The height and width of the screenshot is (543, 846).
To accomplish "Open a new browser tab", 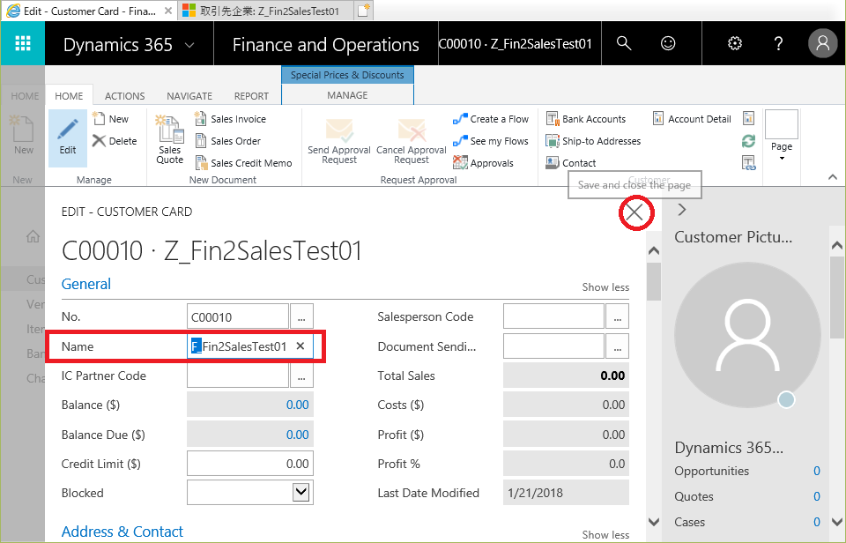I will point(364,11).
